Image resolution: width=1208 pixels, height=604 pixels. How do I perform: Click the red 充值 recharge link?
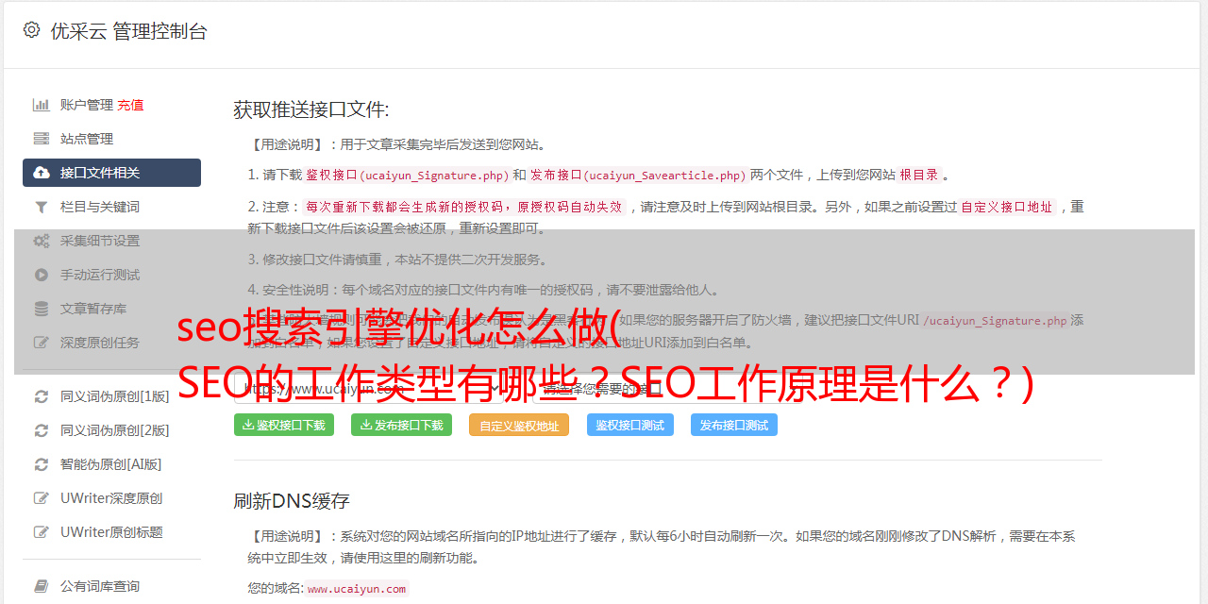coord(130,105)
